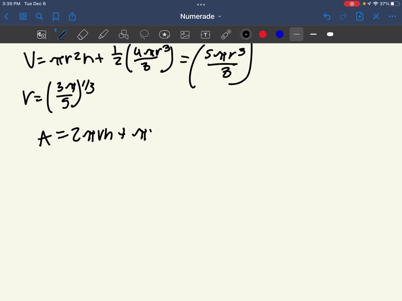Switch to the white pen color
402x301 pixels.
330,34
